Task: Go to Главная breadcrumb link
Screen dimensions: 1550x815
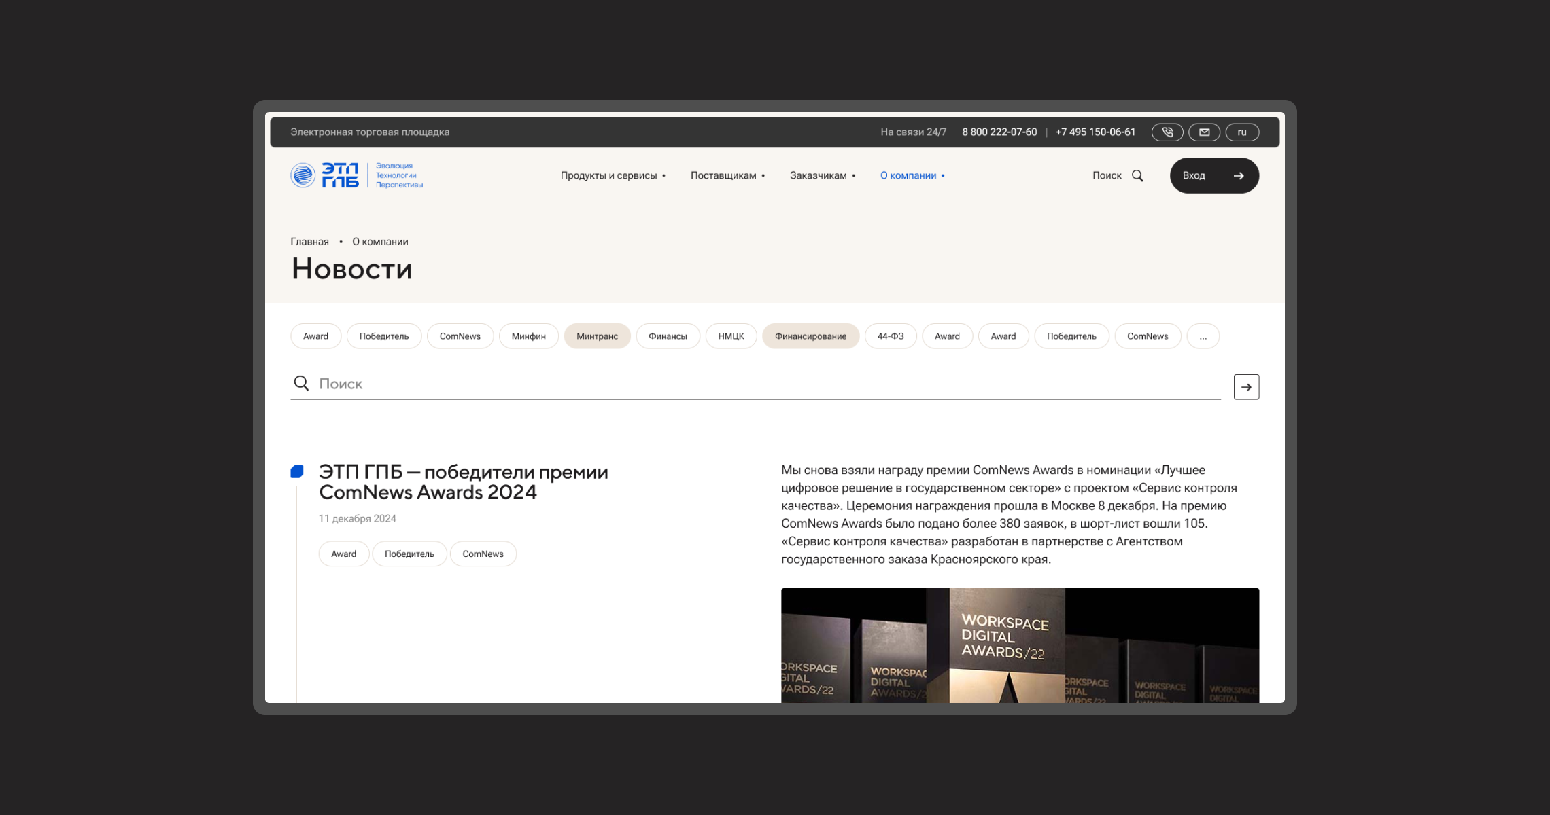Action: coord(309,242)
